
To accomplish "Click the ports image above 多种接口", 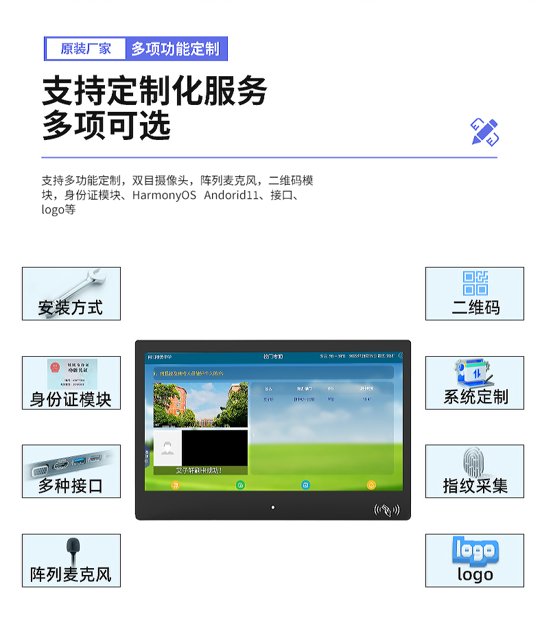I will click(67, 462).
